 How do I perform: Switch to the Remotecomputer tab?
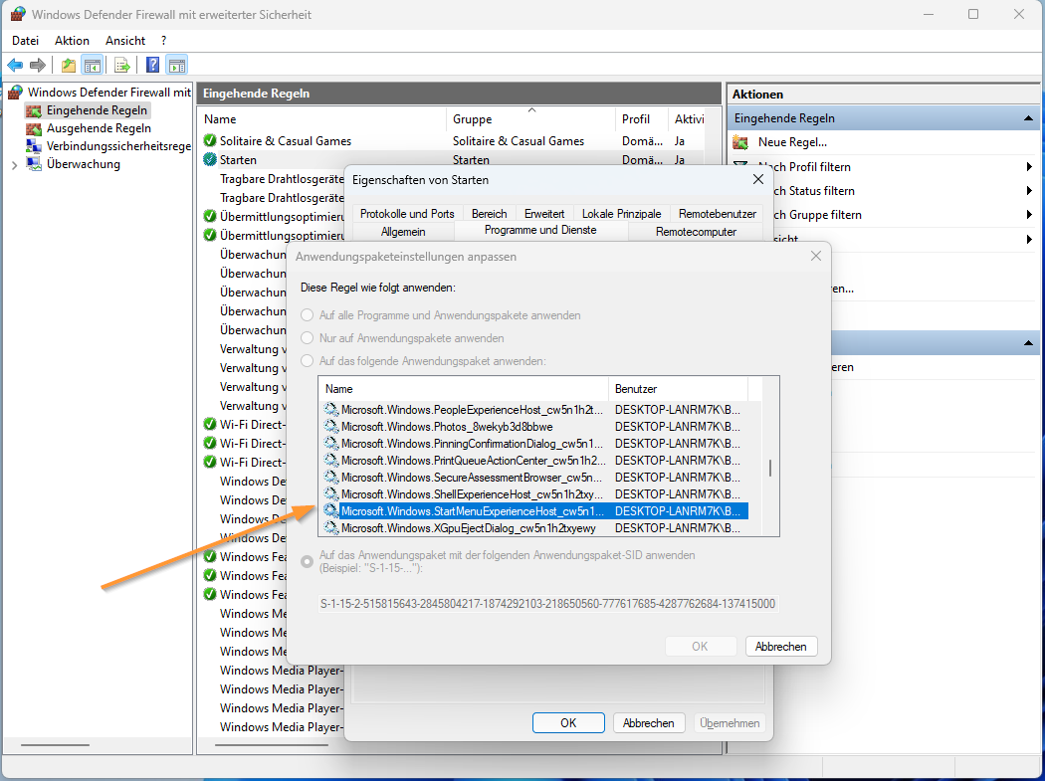click(696, 232)
